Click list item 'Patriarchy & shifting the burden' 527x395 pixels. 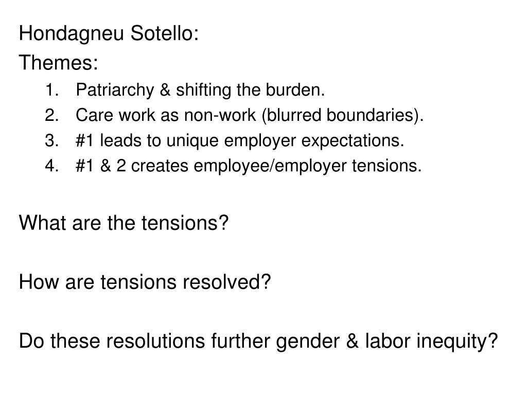coord(200,90)
